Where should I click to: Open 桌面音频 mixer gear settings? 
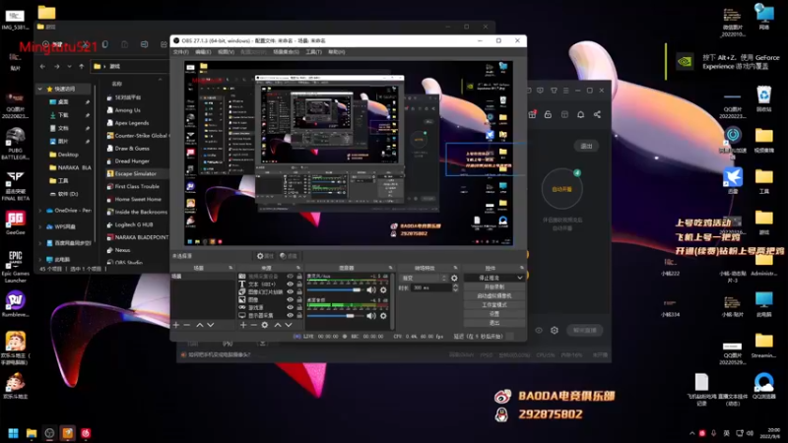[x=383, y=316]
